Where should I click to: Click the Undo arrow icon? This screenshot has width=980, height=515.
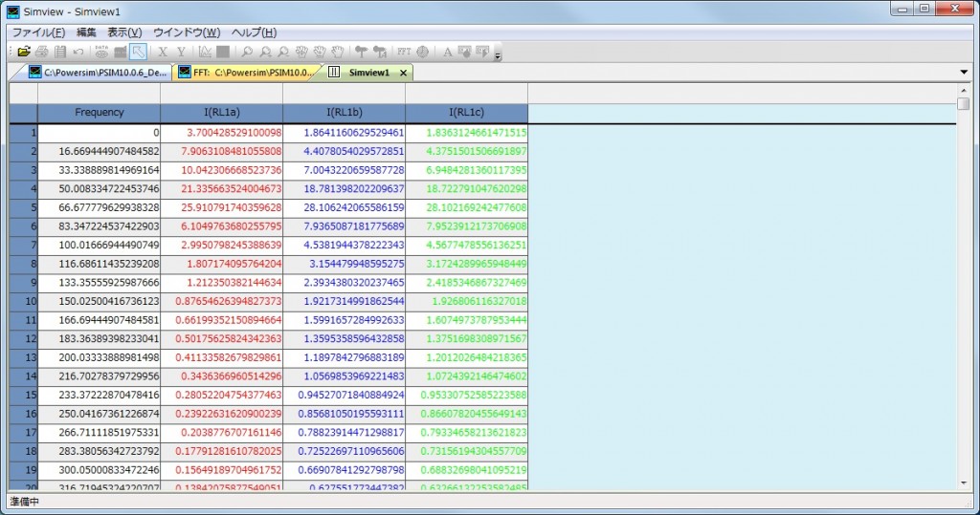tap(78, 52)
